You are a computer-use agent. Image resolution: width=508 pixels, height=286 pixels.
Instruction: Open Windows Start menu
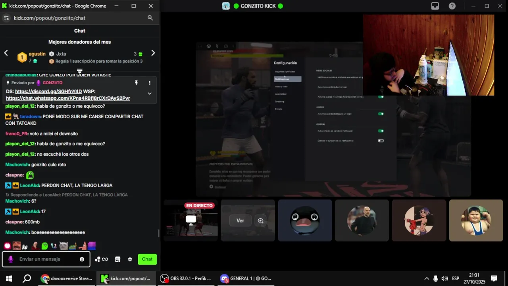click(x=9, y=278)
